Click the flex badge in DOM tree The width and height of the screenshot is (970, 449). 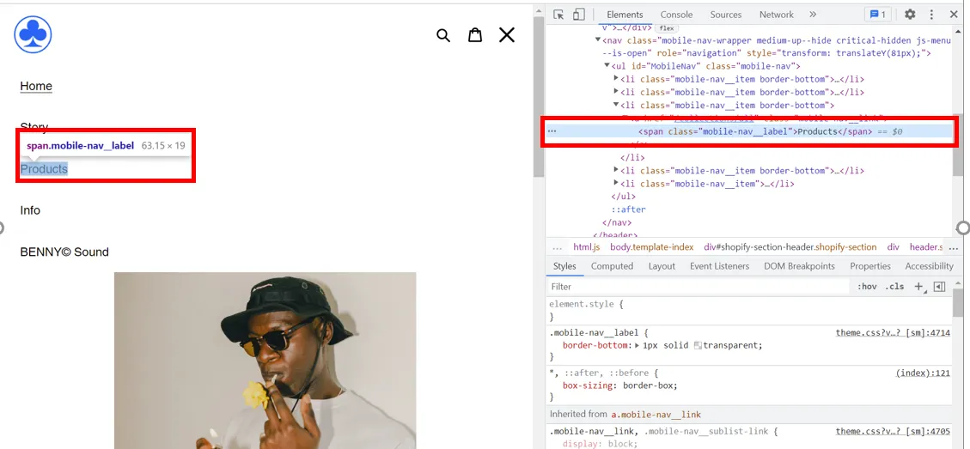(666, 27)
